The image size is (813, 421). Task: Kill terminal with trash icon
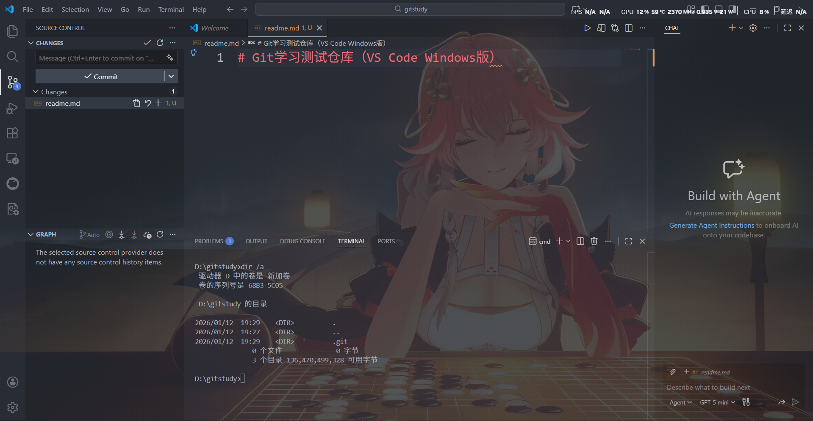[594, 241]
